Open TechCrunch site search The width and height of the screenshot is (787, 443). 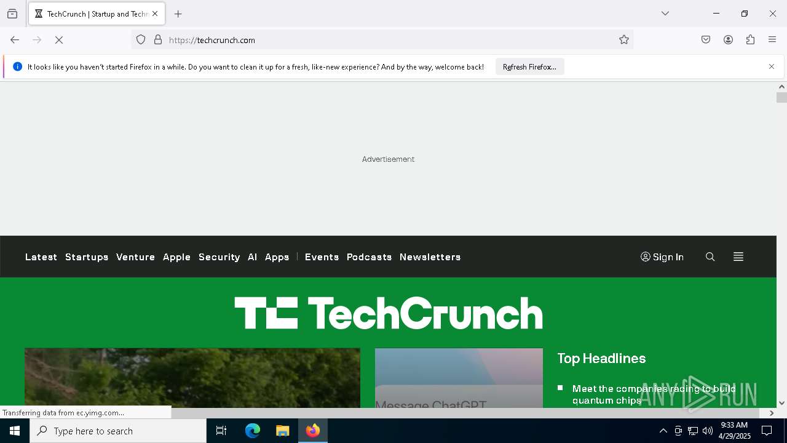tap(710, 257)
